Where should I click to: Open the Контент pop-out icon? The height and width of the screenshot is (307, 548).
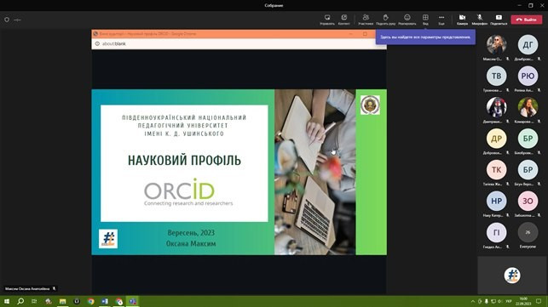pos(344,20)
